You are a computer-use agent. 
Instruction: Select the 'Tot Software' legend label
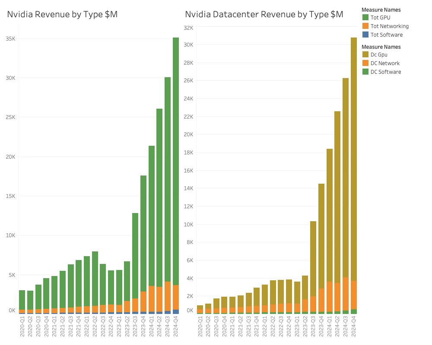[387, 34]
